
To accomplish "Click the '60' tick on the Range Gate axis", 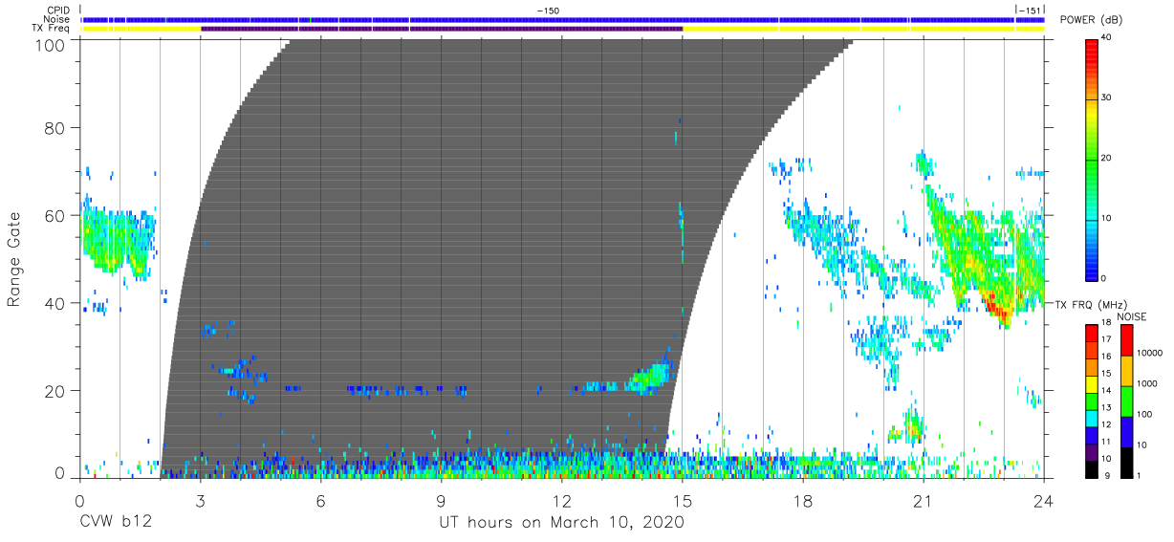I will (x=55, y=215).
